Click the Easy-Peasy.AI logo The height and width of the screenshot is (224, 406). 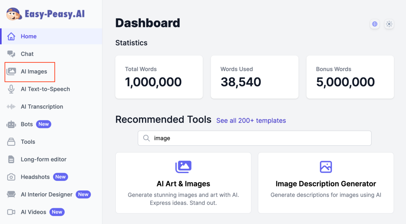click(46, 14)
